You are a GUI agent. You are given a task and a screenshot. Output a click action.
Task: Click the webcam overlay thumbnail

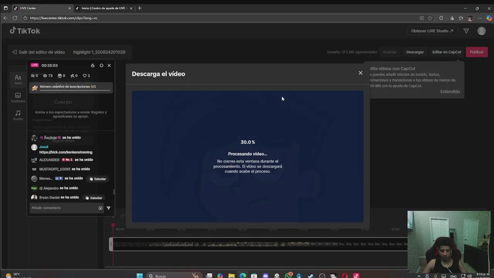[449, 242]
